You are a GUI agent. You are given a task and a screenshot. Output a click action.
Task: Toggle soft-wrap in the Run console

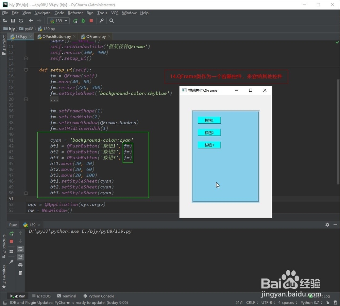pyautogui.click(x=20, y=249)
